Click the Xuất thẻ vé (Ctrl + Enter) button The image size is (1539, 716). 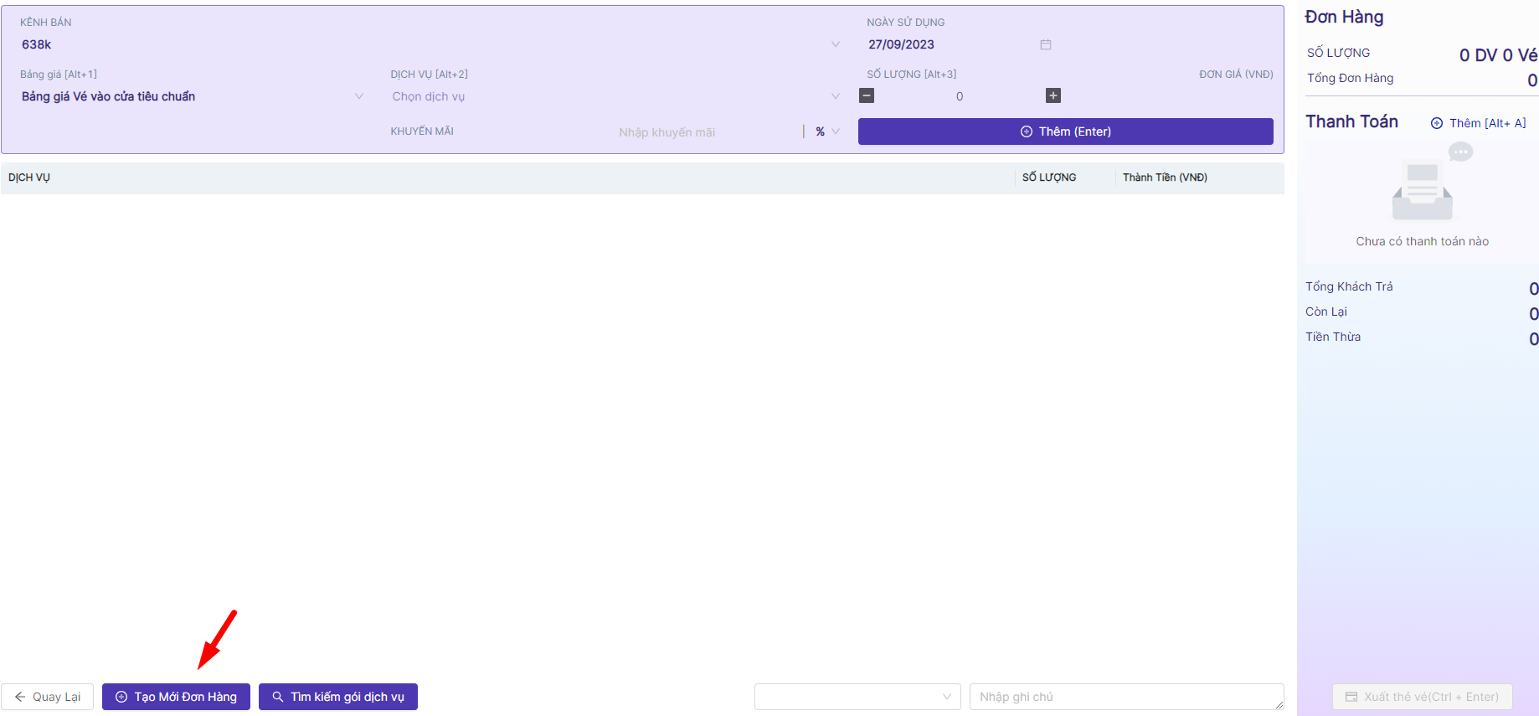tap(1423, 697)
